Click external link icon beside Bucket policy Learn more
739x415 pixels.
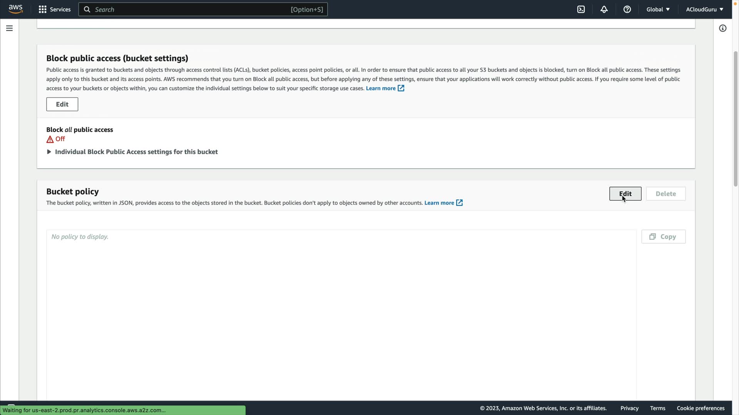(459, 203)
